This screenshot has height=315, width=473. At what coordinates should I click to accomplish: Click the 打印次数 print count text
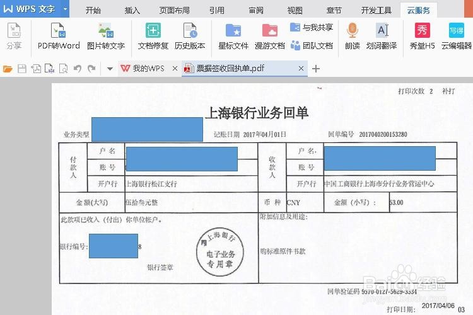[416, 91]
